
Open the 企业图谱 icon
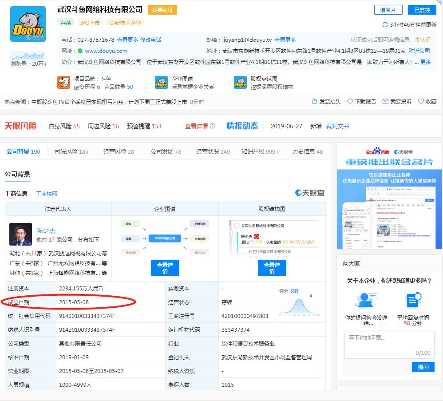(x=161, y=83)
